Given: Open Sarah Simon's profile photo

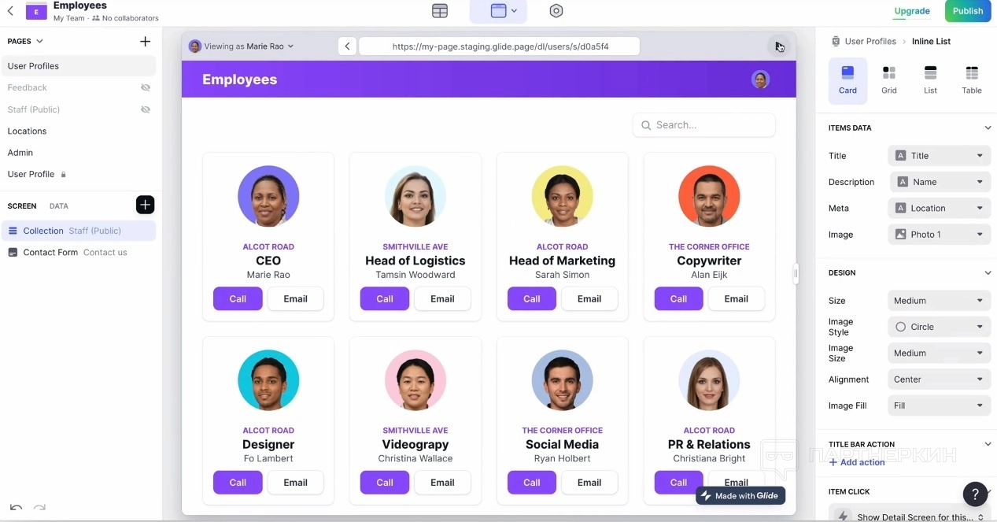Looking at the screenshot, I should coord(562,197).
